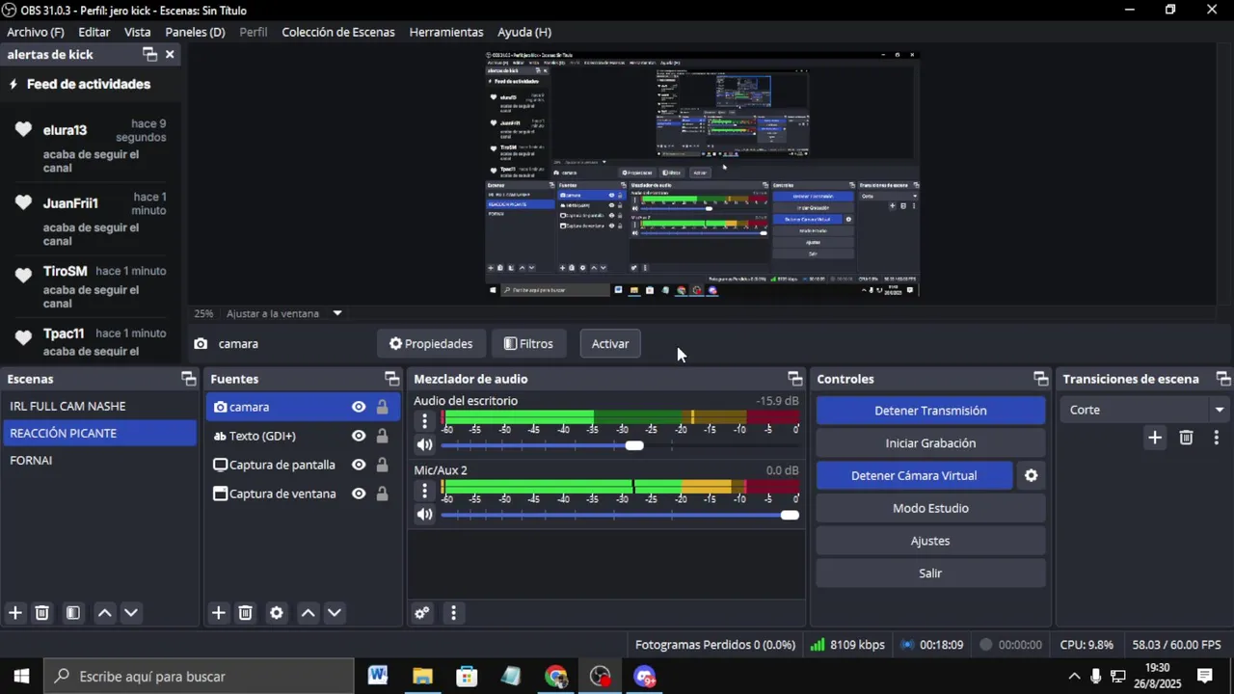
Task: Open the Paneles (D) menu
Action: 195,32
